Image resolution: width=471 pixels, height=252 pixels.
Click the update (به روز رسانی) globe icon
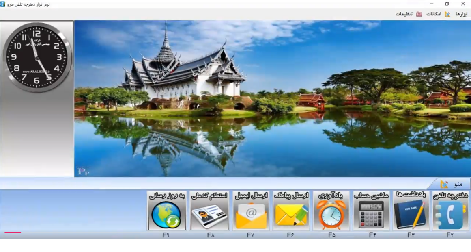(x=166, y=215)
